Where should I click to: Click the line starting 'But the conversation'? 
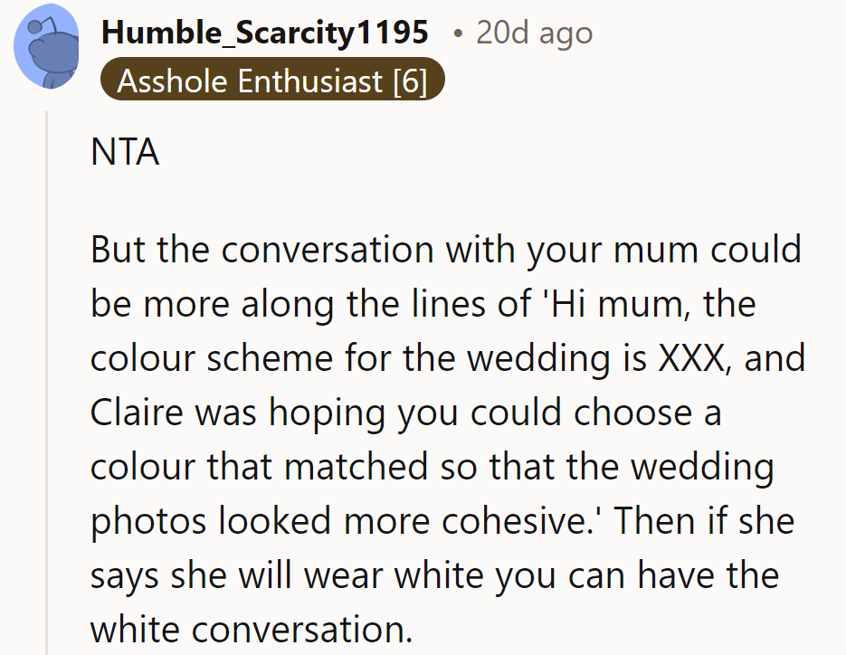tap(445, 250)
